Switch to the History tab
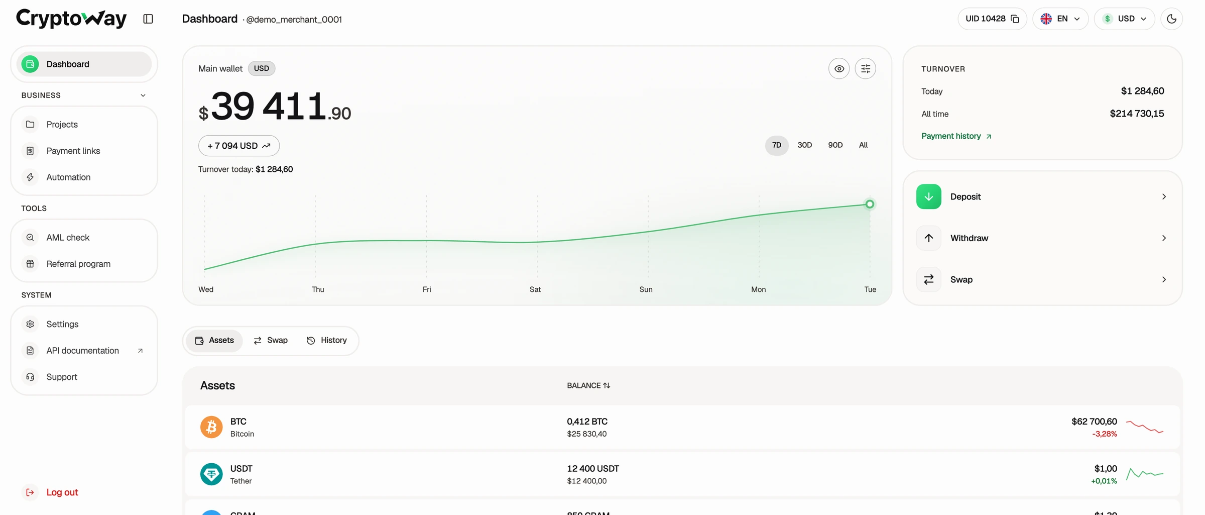This screenshot has height=515, width=1205. (327, 341)
